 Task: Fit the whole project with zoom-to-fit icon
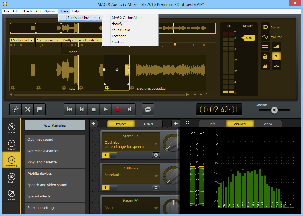point(207,94)
